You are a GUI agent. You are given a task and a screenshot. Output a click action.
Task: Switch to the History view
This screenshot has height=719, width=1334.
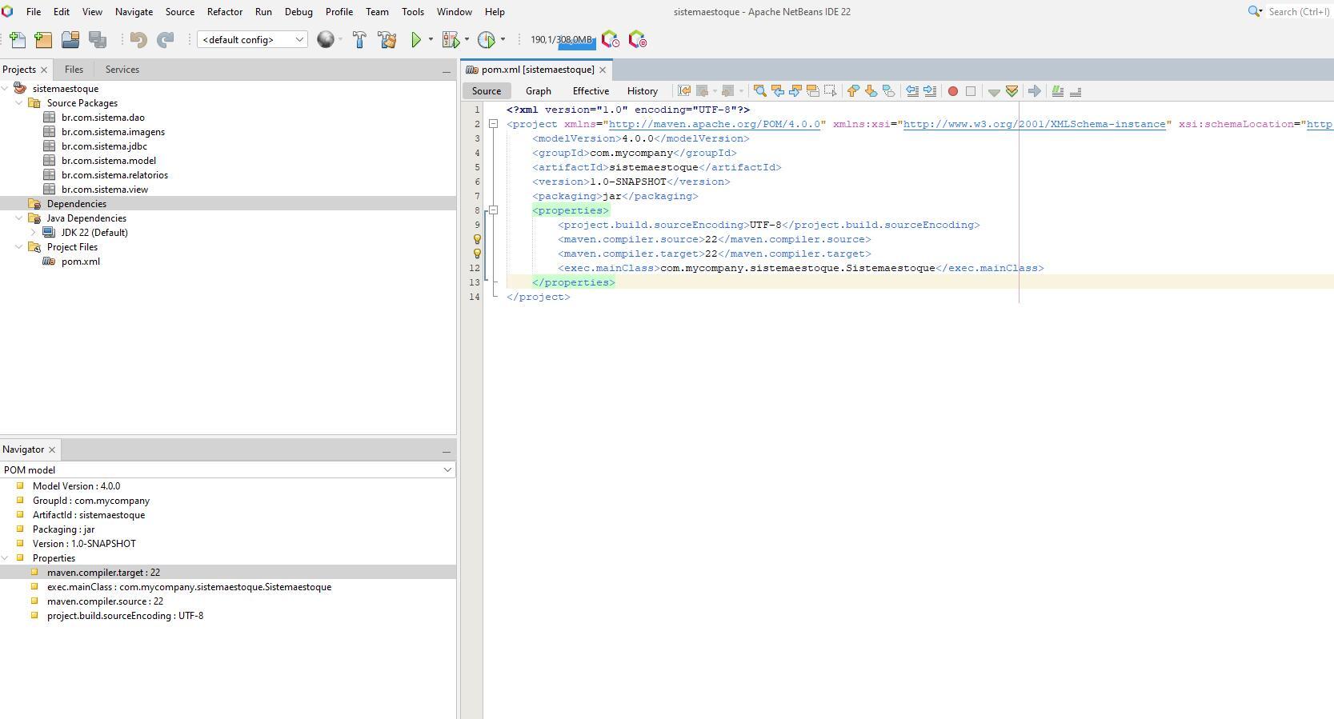pos(643,91)
